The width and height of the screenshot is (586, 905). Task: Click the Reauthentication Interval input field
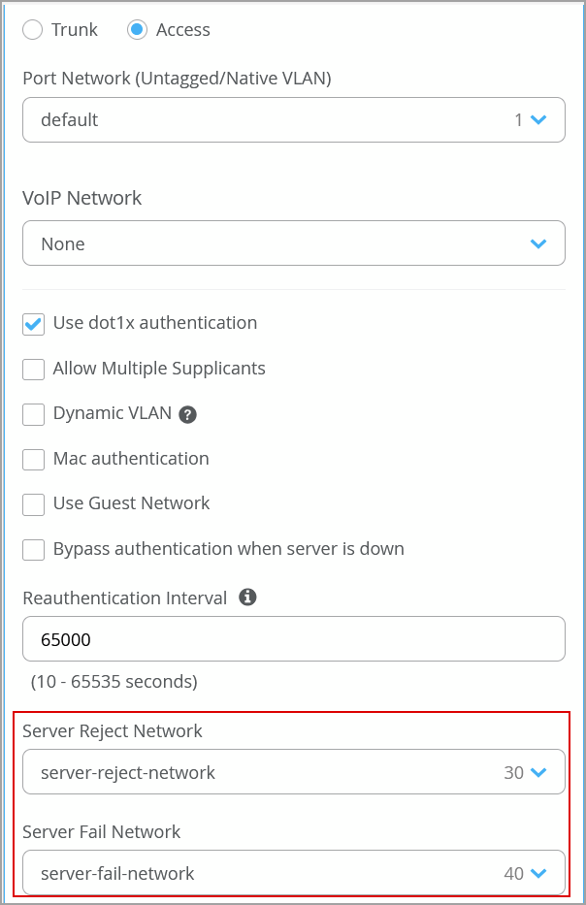pos(293,639)
